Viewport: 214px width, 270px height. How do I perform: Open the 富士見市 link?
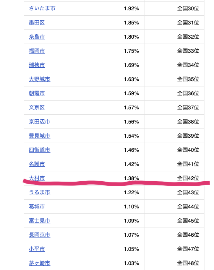[x=40, y=221]
